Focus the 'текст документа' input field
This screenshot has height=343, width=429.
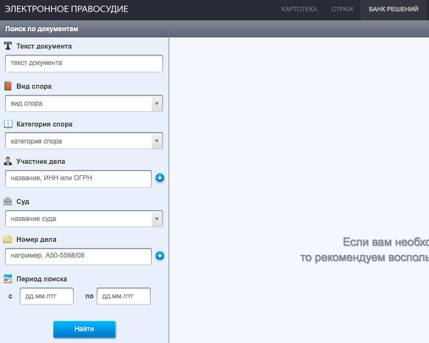point(84,64)
